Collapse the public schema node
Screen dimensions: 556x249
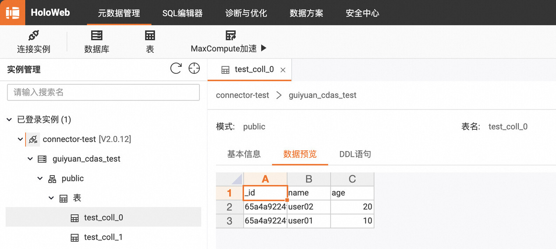pyautogui.click(x=40, y=179)
